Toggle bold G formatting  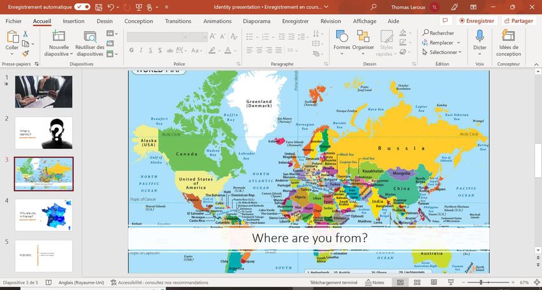131,50
